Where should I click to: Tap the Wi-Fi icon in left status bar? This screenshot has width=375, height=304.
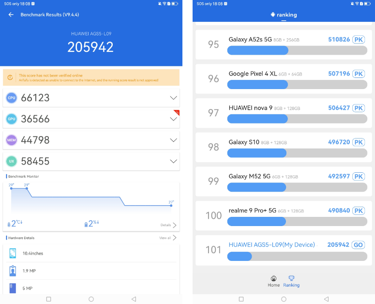(165, 3)
